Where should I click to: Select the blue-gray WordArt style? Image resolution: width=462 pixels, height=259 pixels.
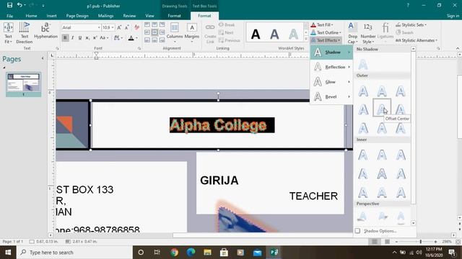click(274, 35)
